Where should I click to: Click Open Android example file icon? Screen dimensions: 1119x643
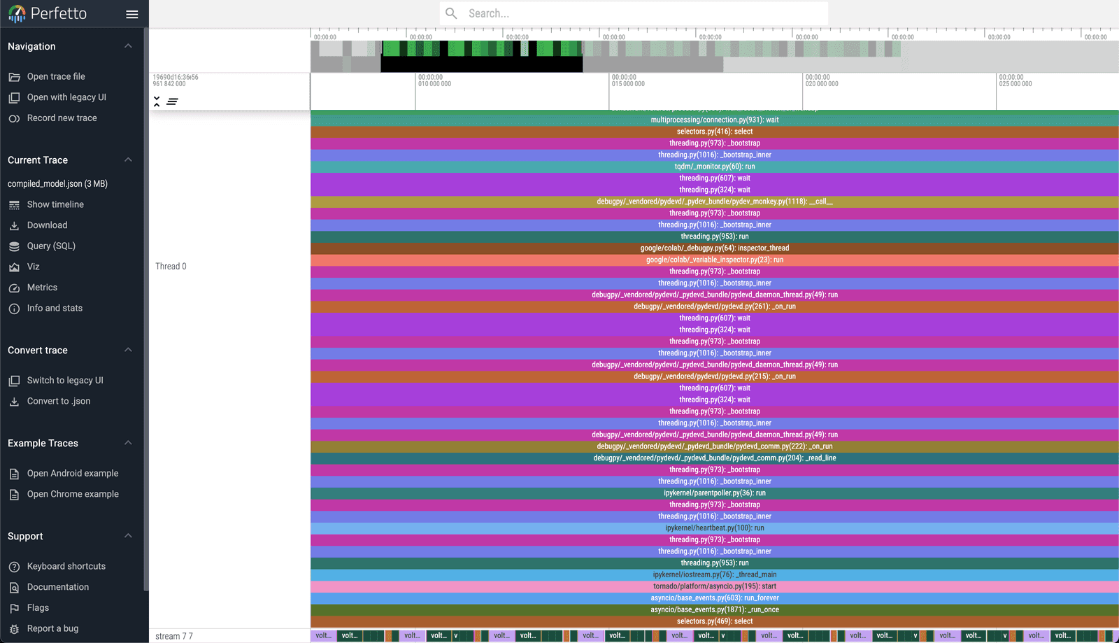(14, 474)
